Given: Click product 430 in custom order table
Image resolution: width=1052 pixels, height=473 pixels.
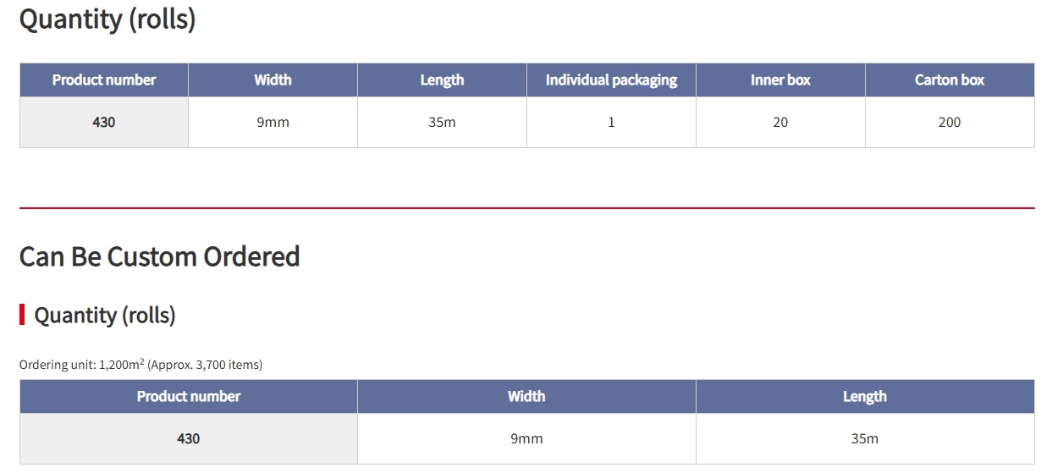Looking at the screenshot, I should click(189, 438).
